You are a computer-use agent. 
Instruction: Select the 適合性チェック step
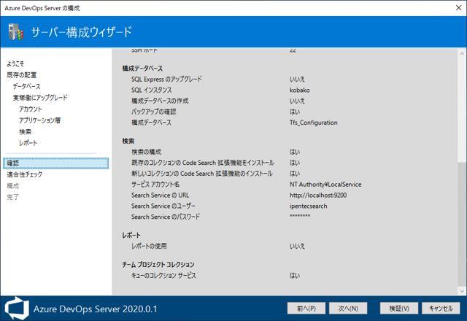tap(24, 174)
